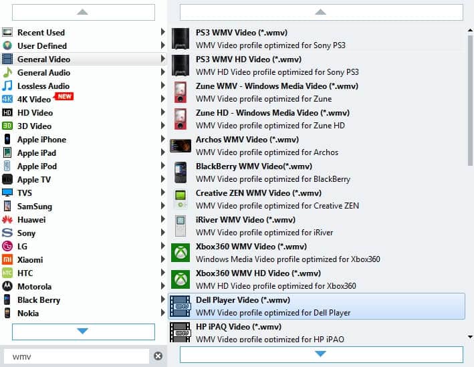Expand the HD Video submenu arrow

pyautogui.click(x=162, y=113)
